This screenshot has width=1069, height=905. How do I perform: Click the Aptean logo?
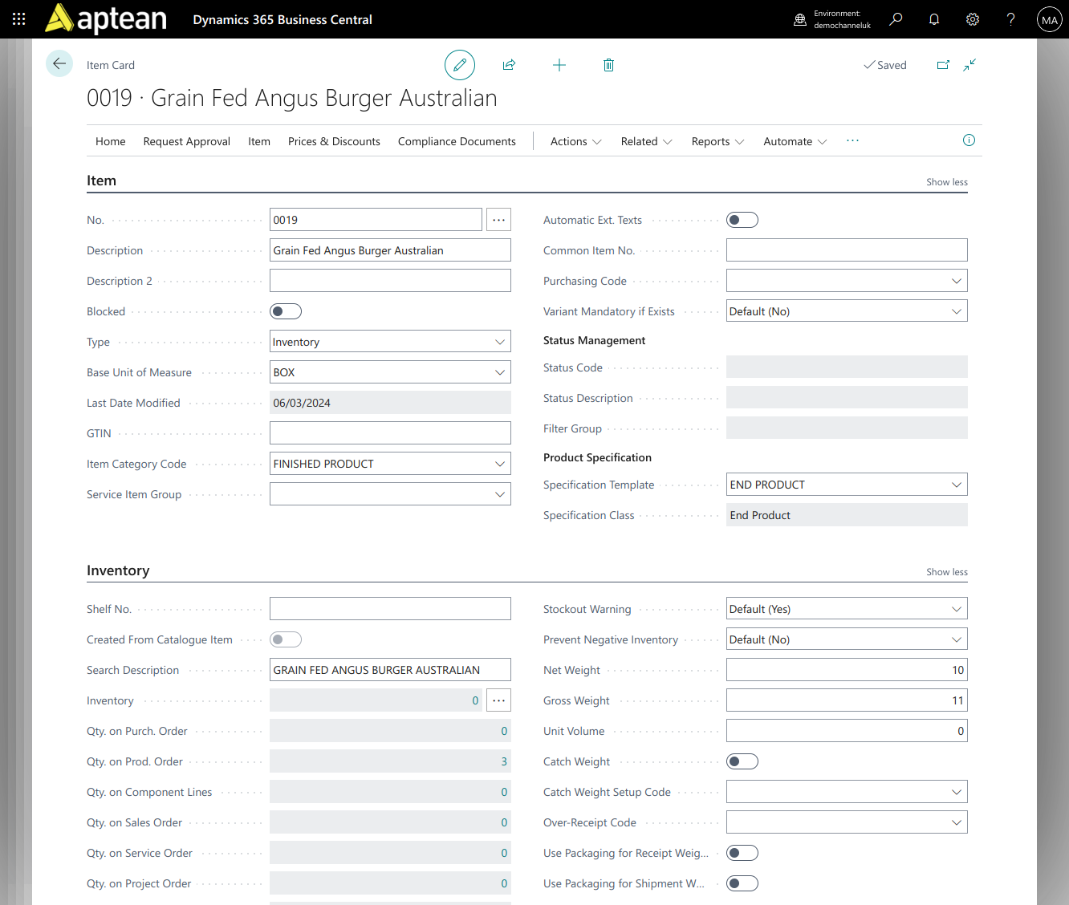click(x=106, y=19)
